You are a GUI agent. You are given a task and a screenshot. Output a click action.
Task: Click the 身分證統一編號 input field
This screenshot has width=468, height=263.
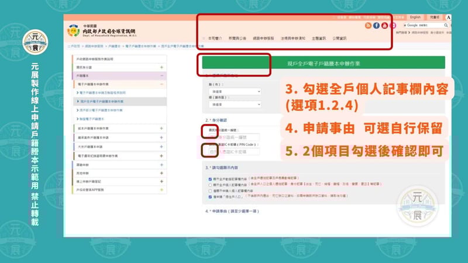point(234,137)
